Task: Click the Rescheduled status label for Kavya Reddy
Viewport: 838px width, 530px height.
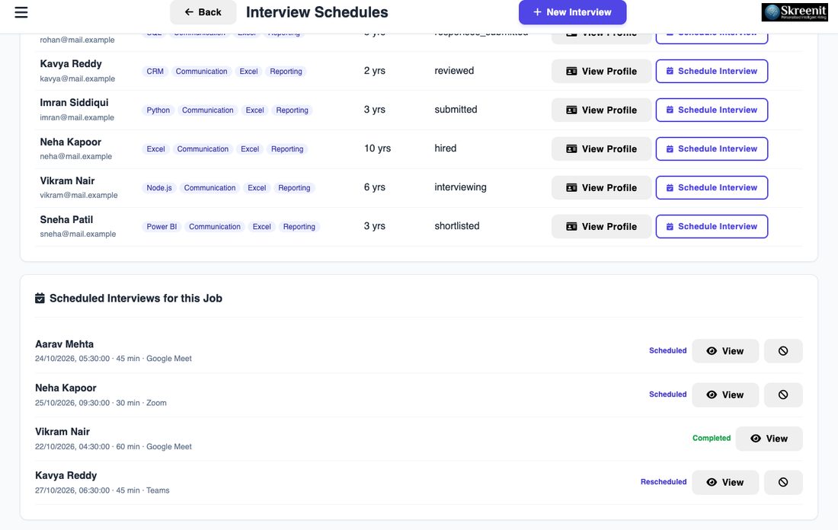Action: 664,483
